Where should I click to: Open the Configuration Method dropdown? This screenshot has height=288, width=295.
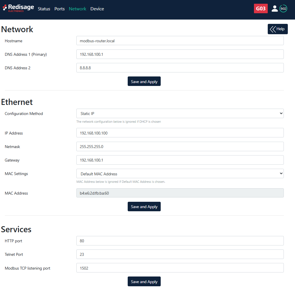[x=180, y=114]
